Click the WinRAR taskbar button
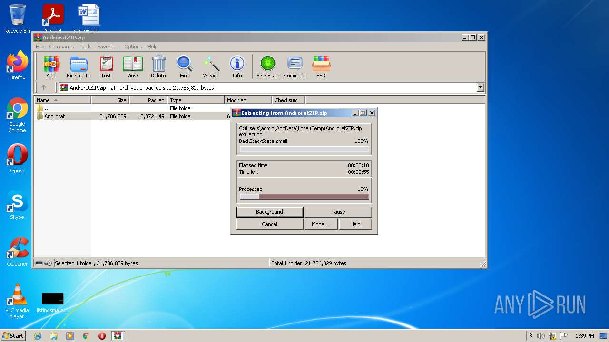This screenshot has width=609, height=342. point(118,336)
